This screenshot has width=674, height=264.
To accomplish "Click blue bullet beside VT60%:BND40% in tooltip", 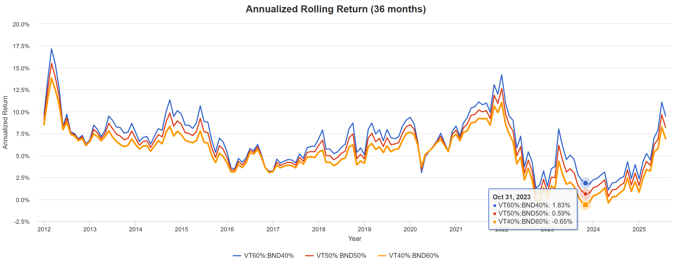I will pyautogui.click(x=495, y=205).
